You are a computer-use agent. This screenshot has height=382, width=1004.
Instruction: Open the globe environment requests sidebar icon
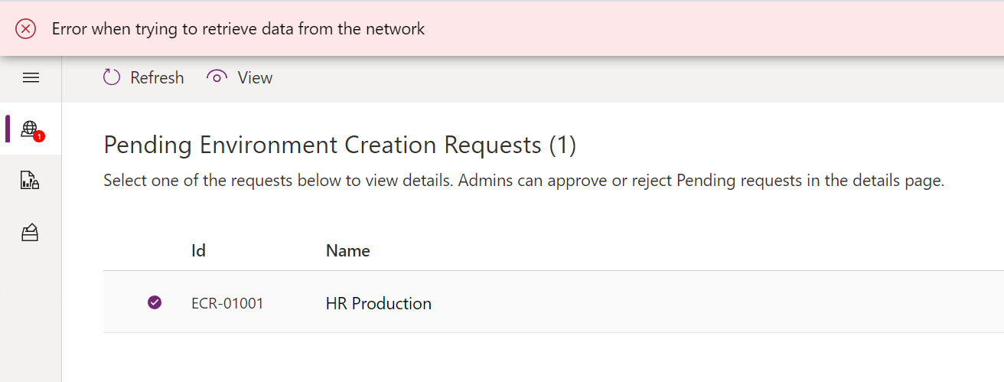(x=29, y=128)
